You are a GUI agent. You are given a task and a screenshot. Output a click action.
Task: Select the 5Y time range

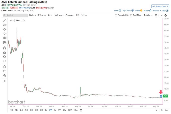click(x=59, y=110)
